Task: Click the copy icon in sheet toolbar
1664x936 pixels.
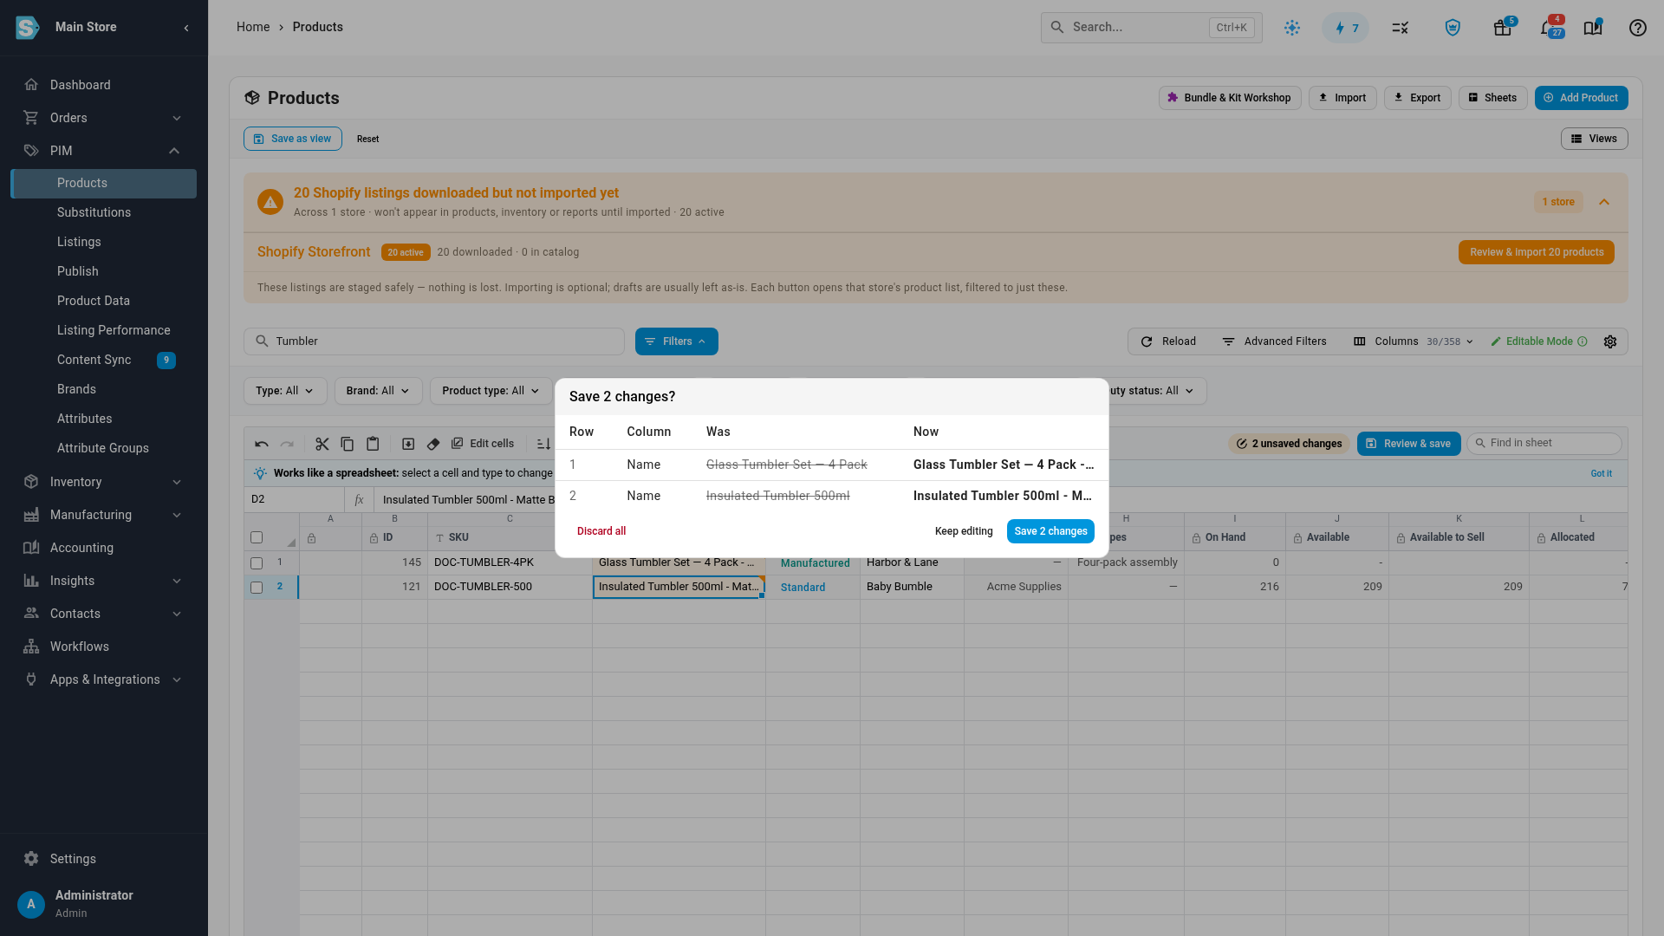Action: point(348,444)
